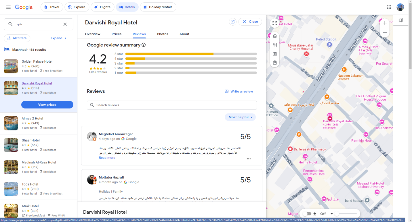This screenshot has width=412, height=222.
Task: Open the walking distance mode dropdown arrow
Action: pyautogui.click(x=331, y=214)
